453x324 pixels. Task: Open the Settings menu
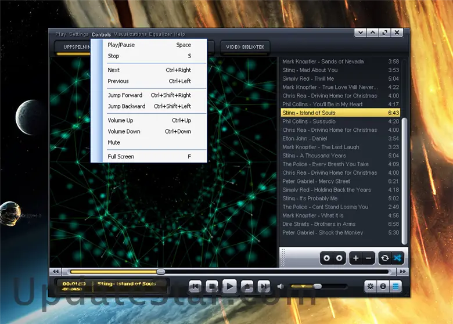tap(79, 34)
